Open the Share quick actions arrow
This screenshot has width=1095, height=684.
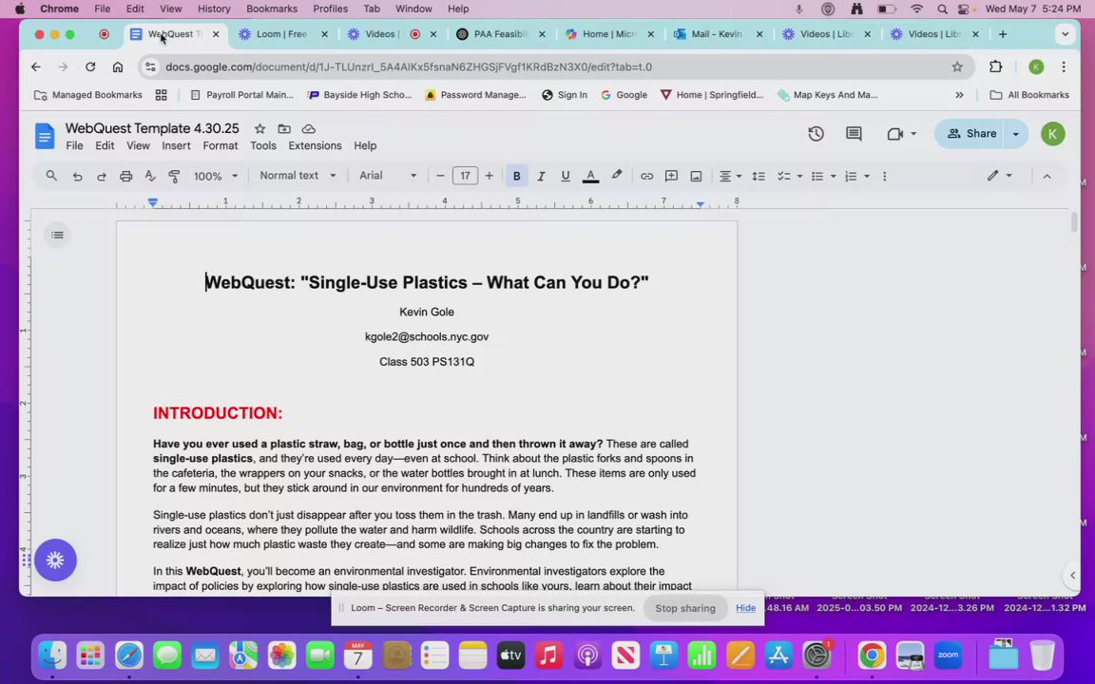click(1016, 133)
